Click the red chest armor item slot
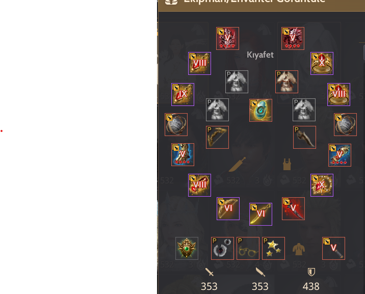Image resolution: width=365 pixels, height=294 pixels. tap(293, 38)
